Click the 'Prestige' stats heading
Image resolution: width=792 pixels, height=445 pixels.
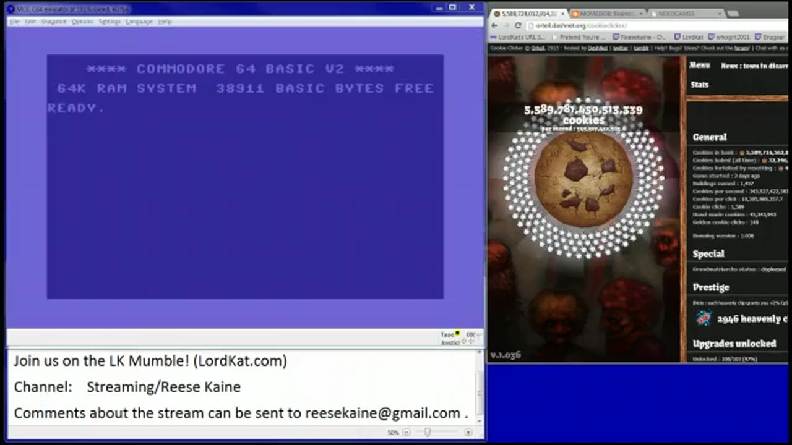tap(711, 287)
